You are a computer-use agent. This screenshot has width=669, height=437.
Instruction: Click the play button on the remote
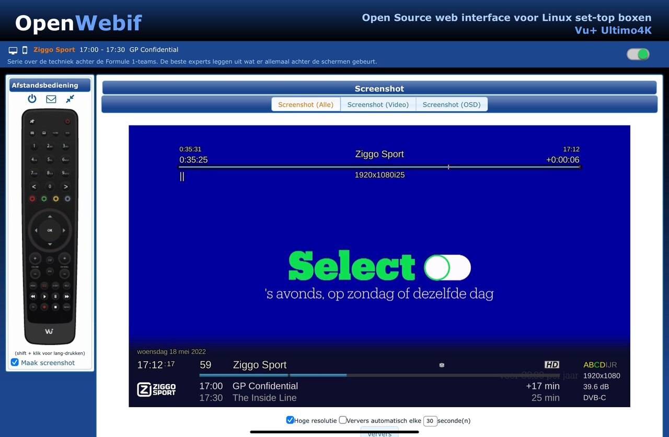[44, 296]
